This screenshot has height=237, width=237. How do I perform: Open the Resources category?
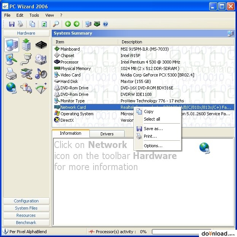(26, 215)
